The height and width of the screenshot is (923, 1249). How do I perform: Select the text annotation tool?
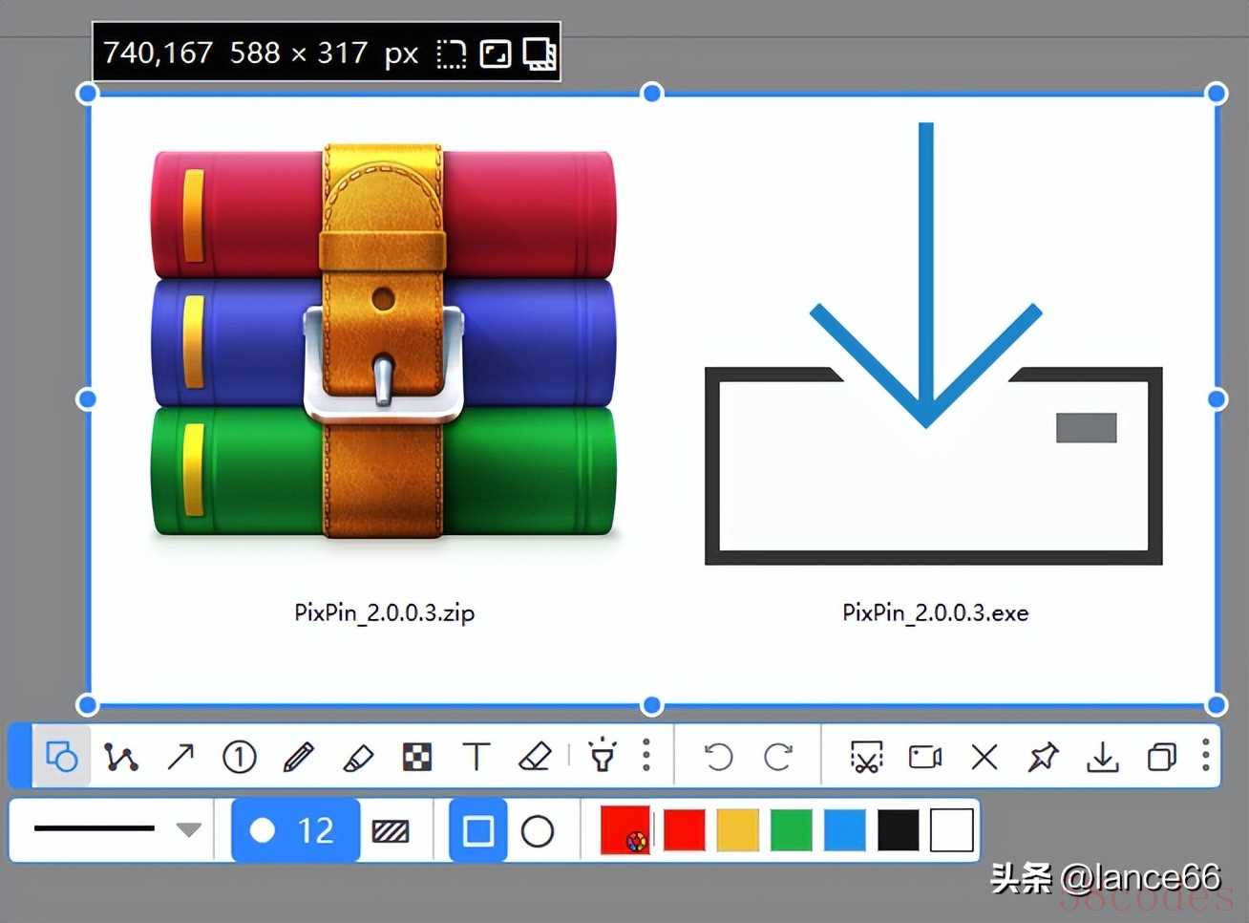tap(476, 757)
